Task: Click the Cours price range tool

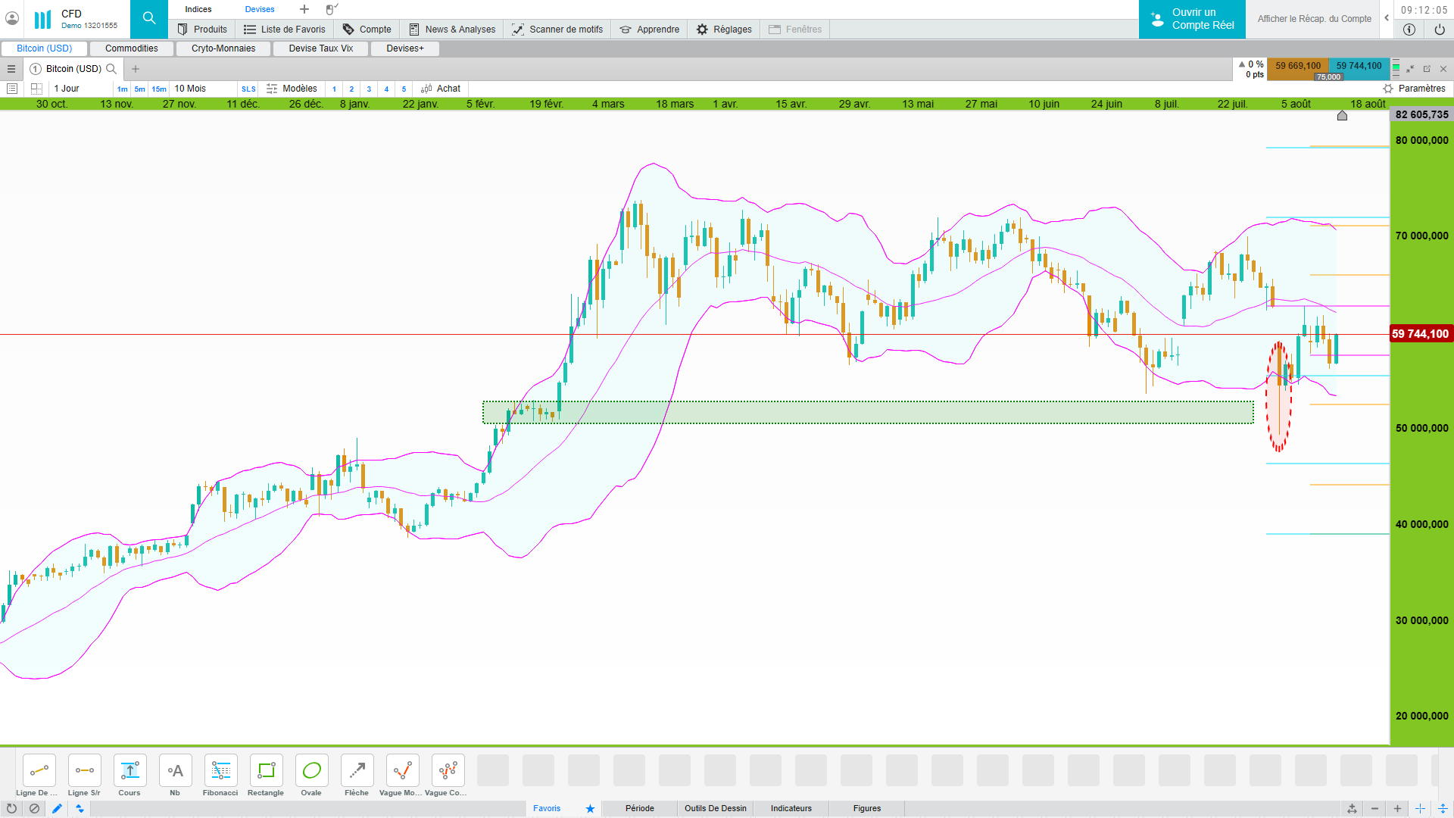Action: click(x=129, y=771)
